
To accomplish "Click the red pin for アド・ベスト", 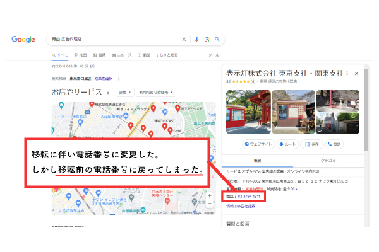I will pyautogui.click(x=177, y=108).
